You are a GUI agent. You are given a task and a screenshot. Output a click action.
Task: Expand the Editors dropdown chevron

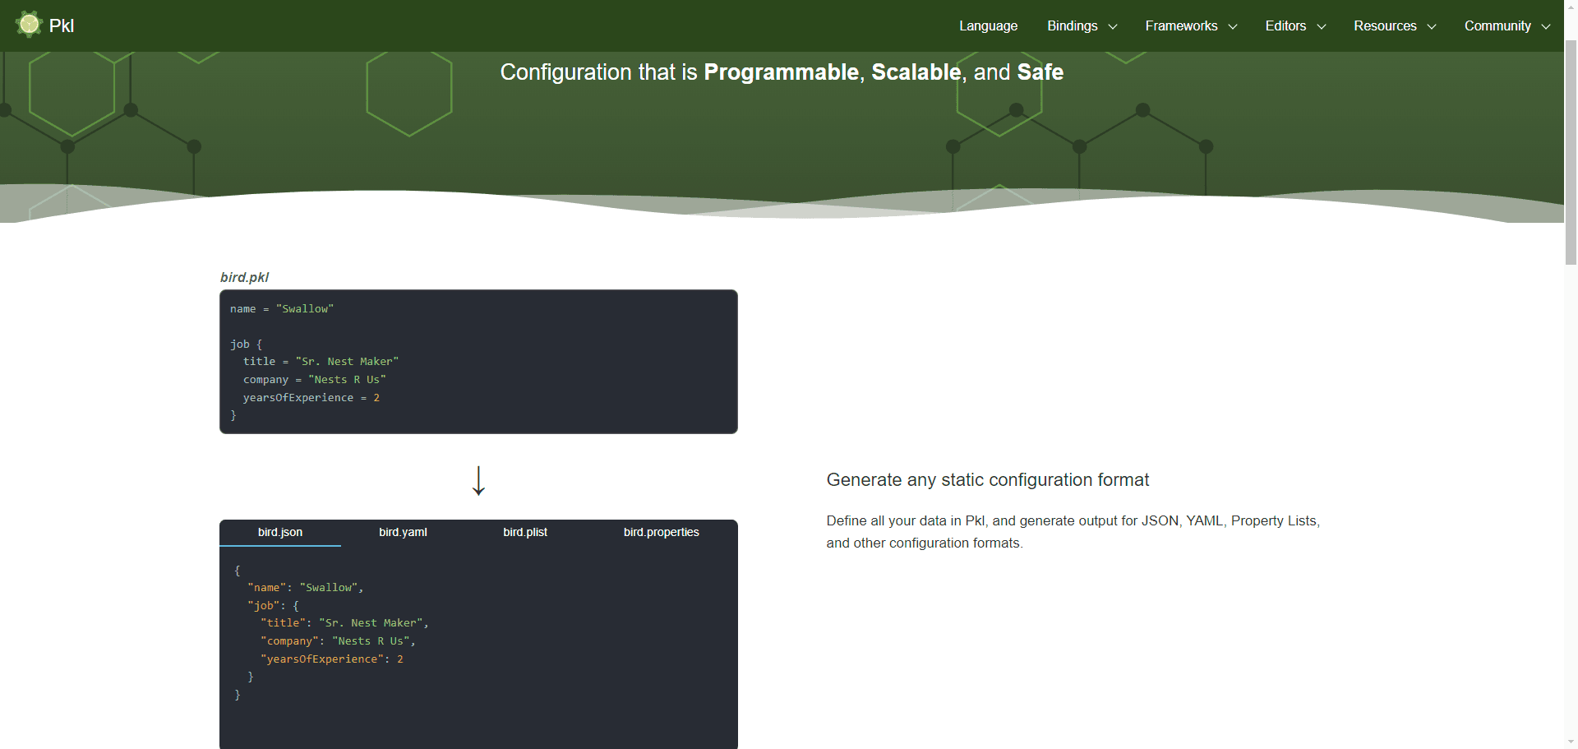click(1322, 26)
